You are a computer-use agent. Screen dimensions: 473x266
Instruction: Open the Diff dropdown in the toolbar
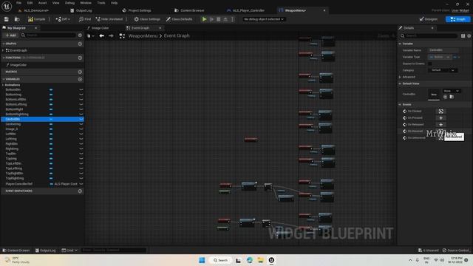(x=63, y=19)
